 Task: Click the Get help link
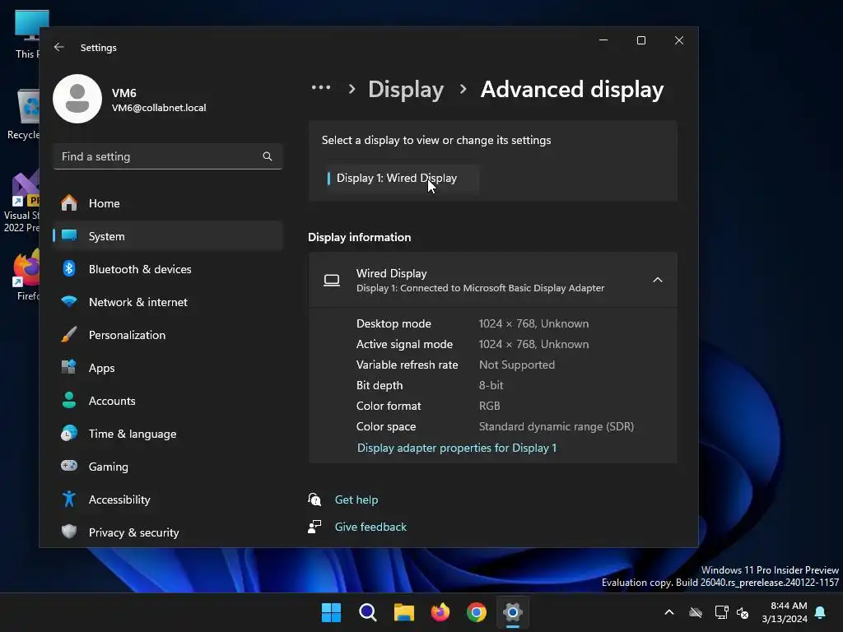(x=356, y=500)
